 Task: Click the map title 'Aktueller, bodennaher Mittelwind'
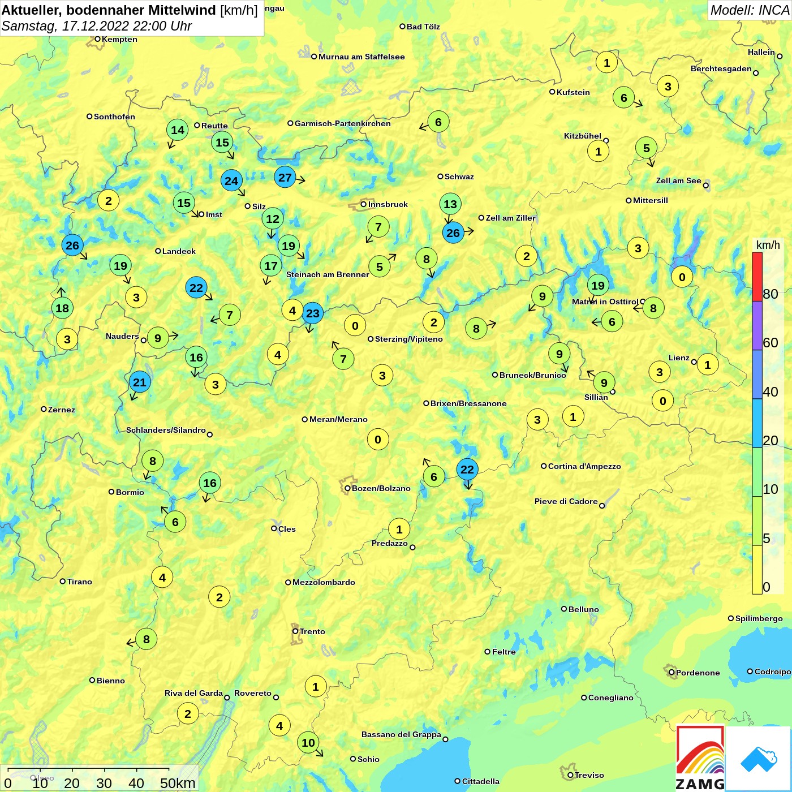109,10
